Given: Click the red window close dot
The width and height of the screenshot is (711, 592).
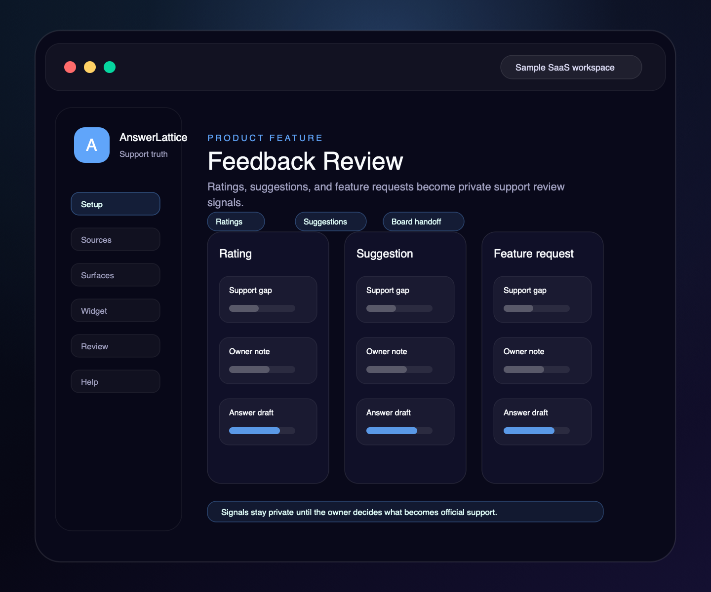Looking at the screenshot, I should coord(70,67).
